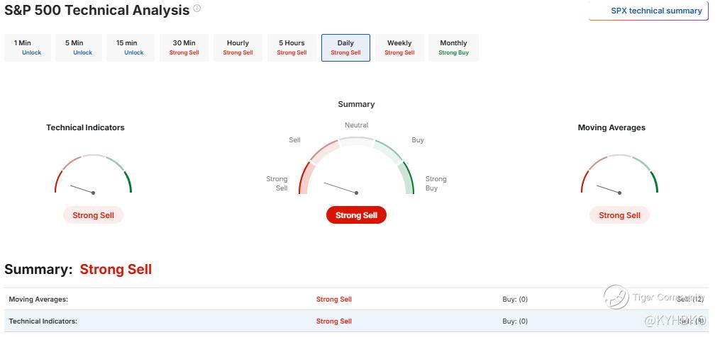Viewport: 720px width, 337px height.
Task: Open the Monthly Strong Buy tab
Action: (x=454, y=47)
